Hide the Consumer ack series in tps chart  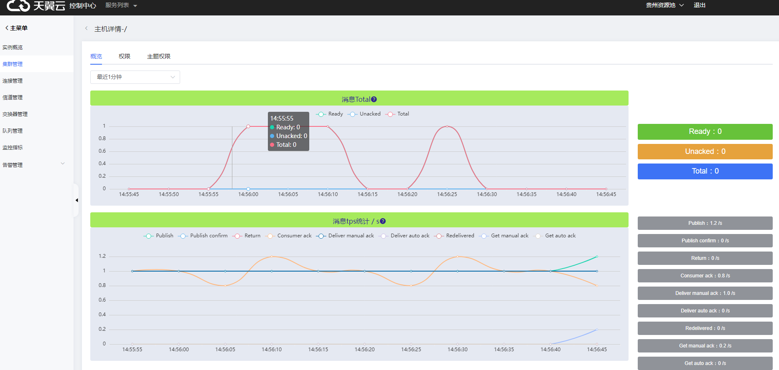click(x=289, y=236)
